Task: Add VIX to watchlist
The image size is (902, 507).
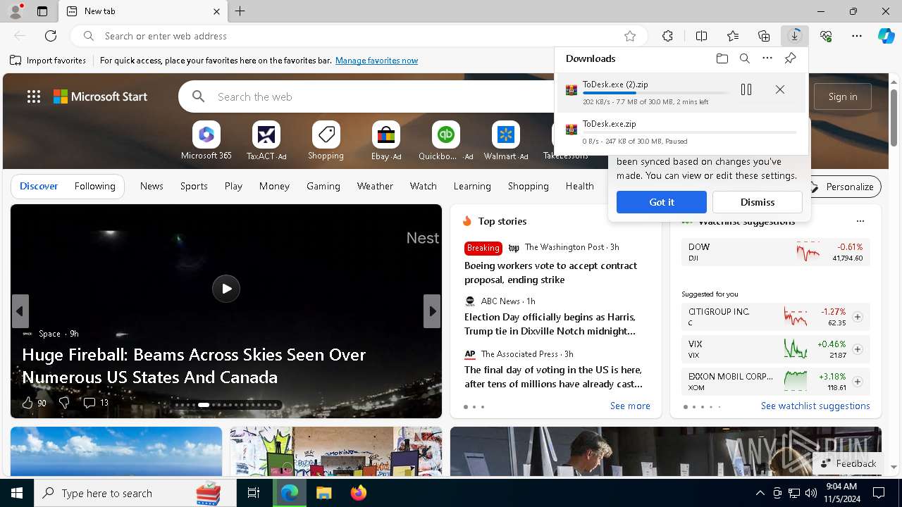Action: point(858,349)
